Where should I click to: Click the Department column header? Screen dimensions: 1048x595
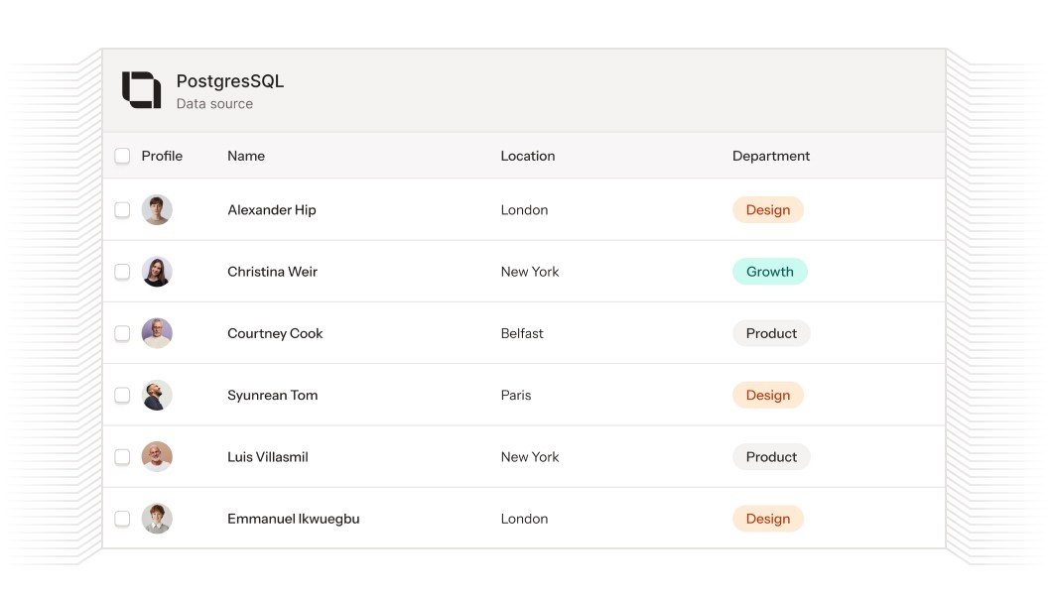pyautogui.click(x=771, y=156)
